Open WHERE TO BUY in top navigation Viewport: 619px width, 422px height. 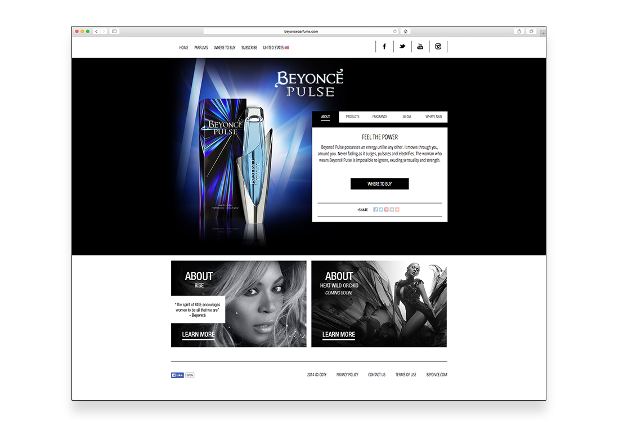click(225, 48)
